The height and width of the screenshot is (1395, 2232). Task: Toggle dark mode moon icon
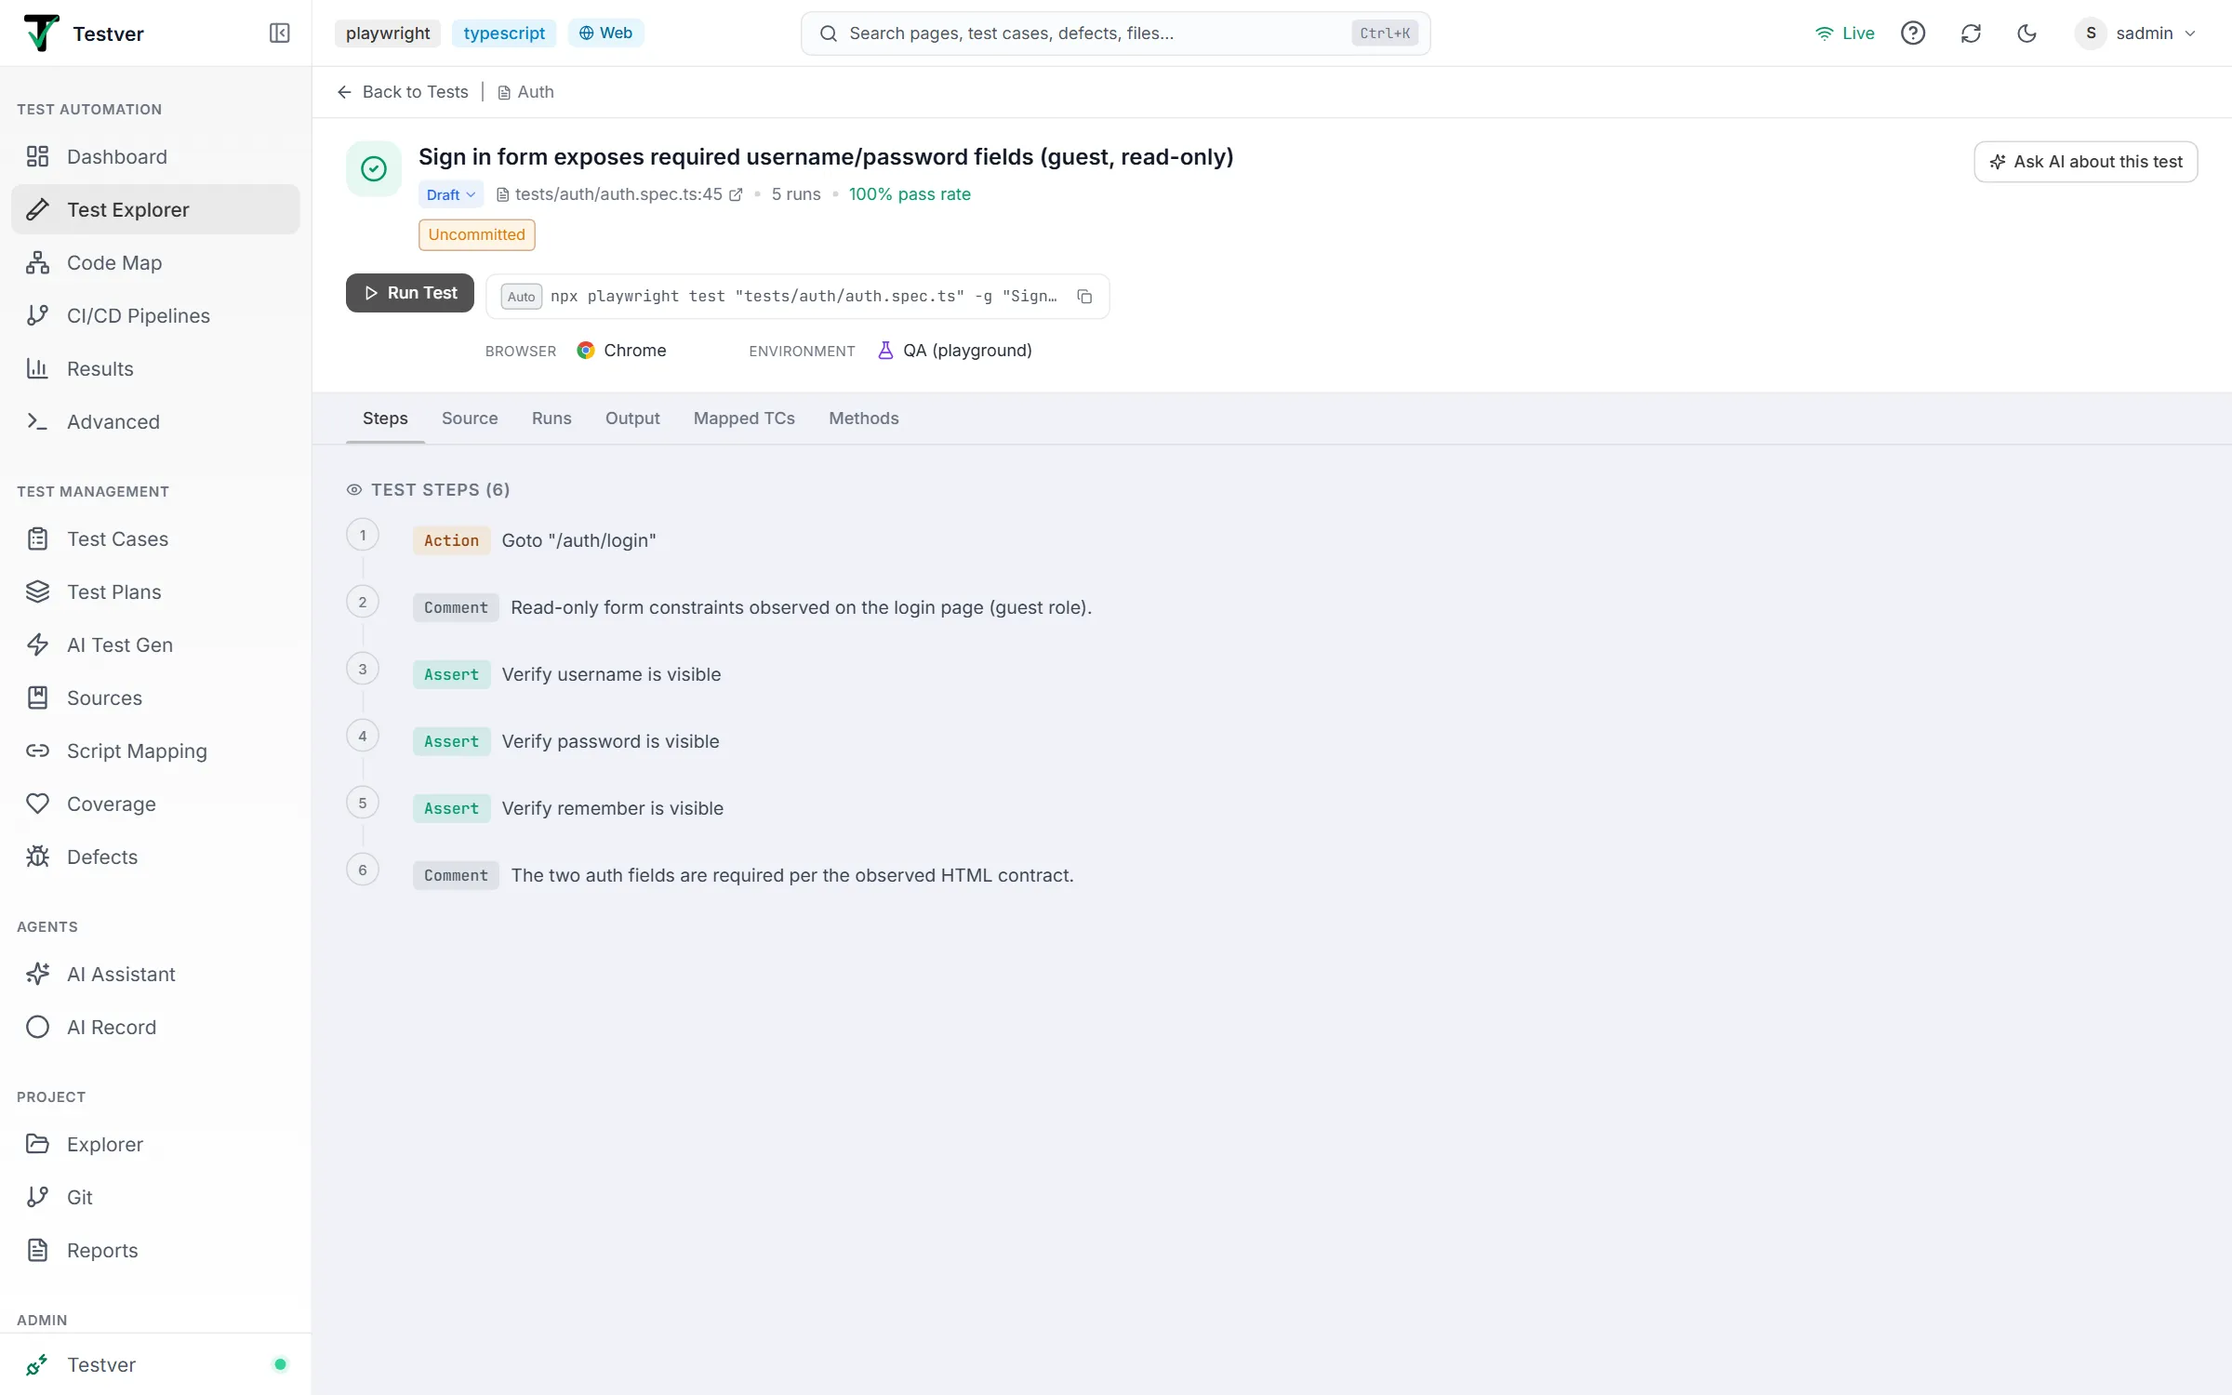[x=2027, y=33]
